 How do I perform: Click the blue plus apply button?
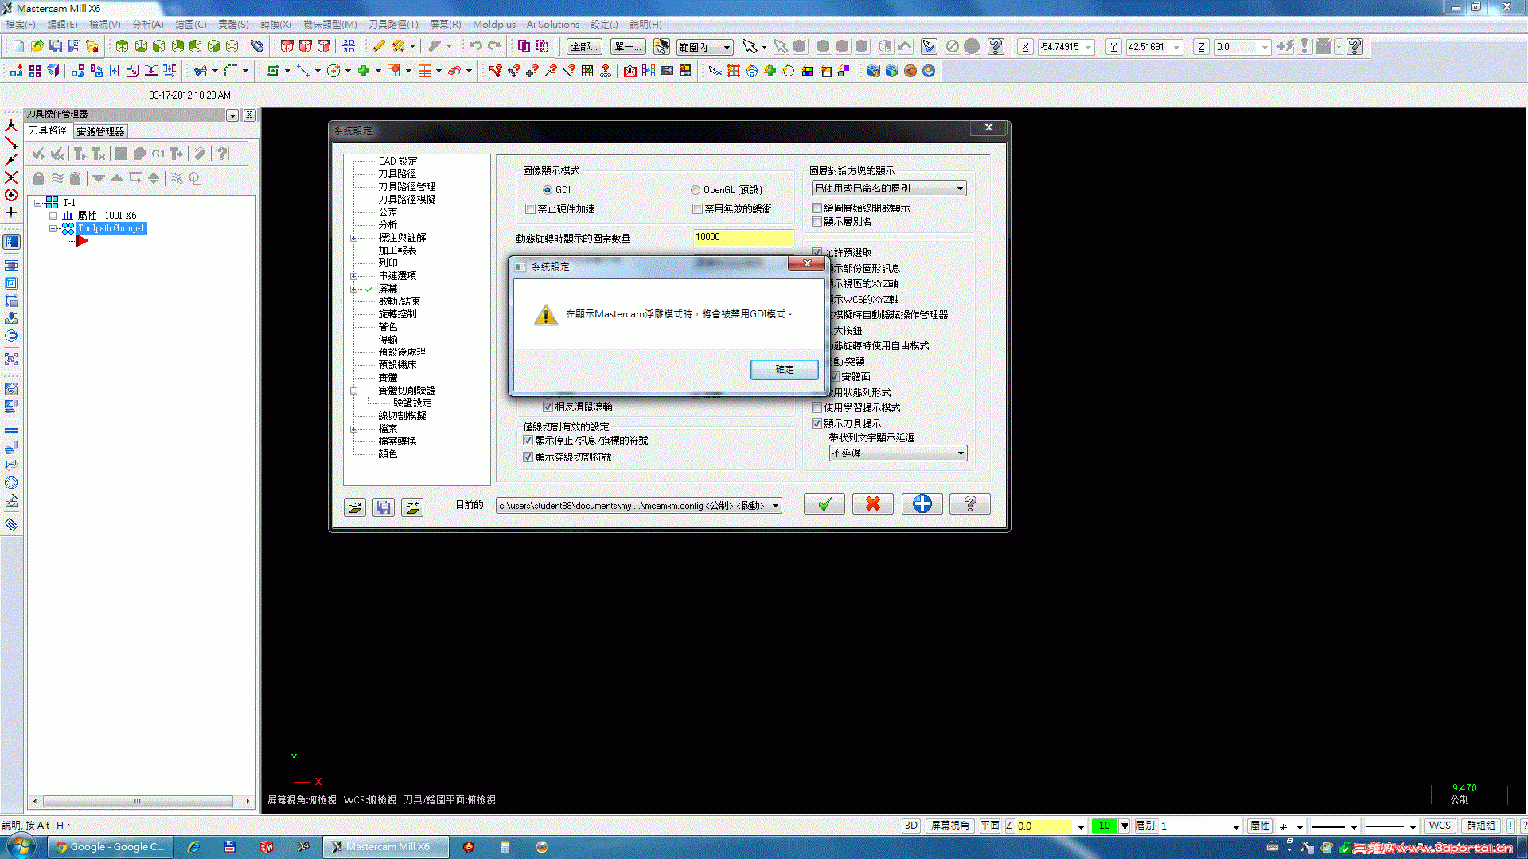922,504
